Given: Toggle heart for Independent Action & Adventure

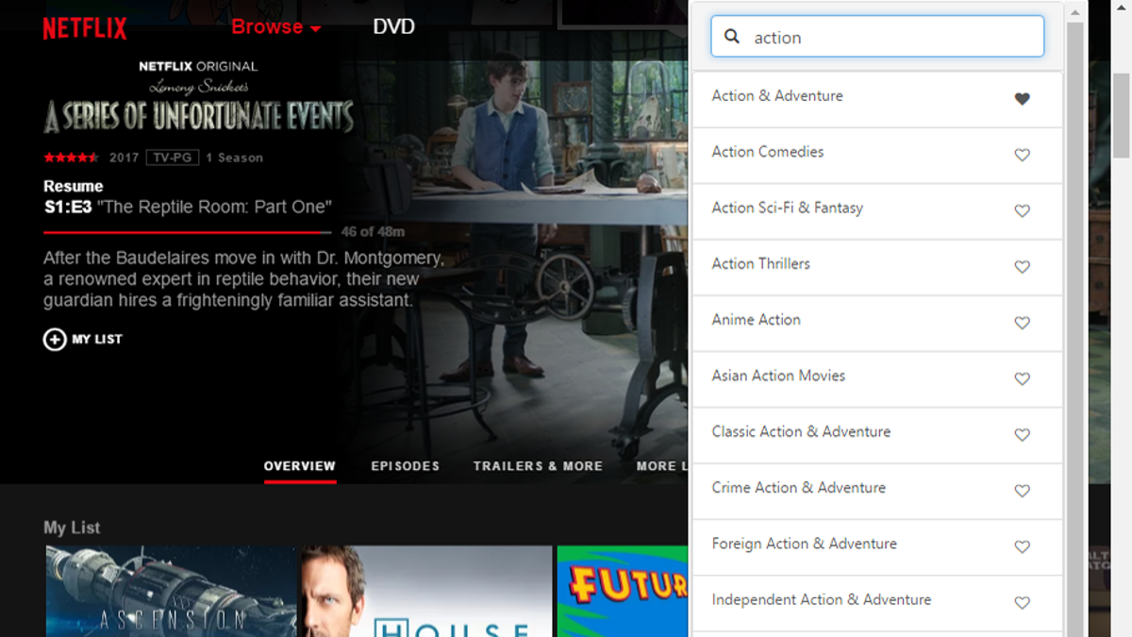Looking at the screenshot, I should click(1022, 603).
